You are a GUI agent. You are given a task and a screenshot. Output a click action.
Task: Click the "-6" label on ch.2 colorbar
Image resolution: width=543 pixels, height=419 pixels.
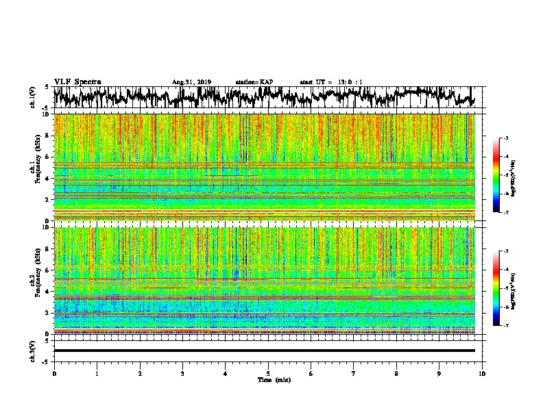coord(505,307)
